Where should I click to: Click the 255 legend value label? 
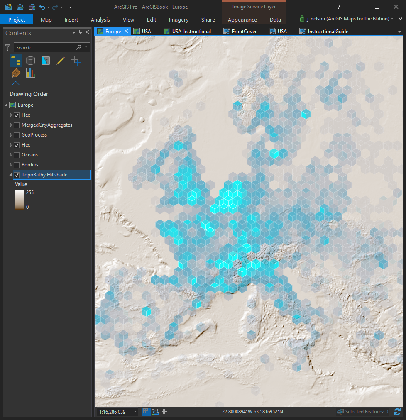tap(30, 192)
